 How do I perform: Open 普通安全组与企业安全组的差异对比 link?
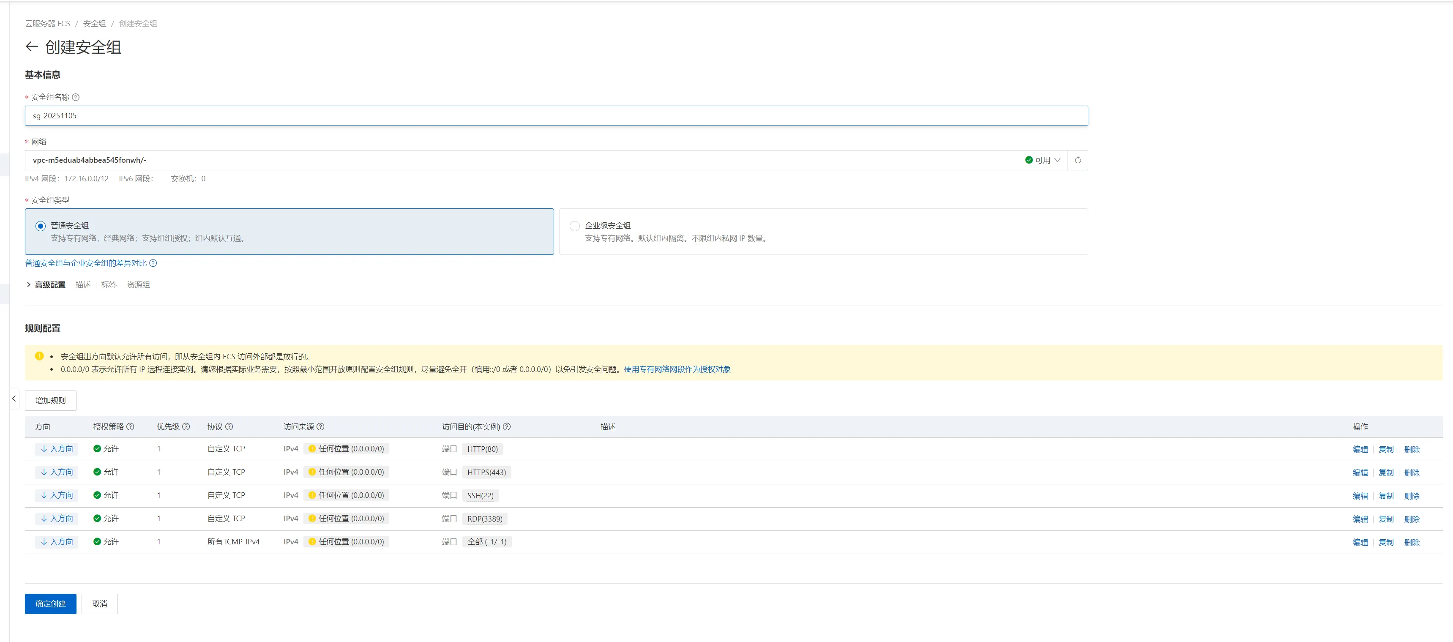coord(86,263)
